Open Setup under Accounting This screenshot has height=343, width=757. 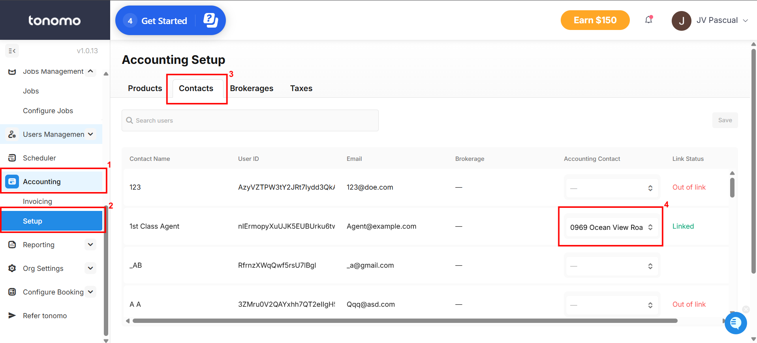52,221
